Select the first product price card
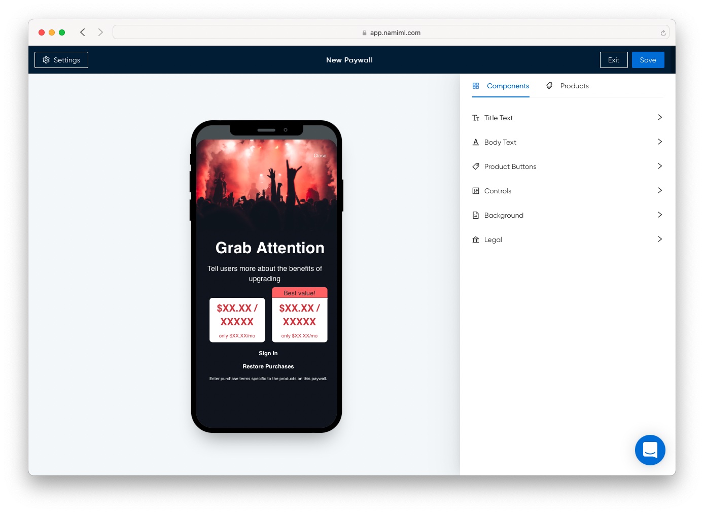Screen dimensions: 704x513 pyautogui.click(x=237, y=320)
